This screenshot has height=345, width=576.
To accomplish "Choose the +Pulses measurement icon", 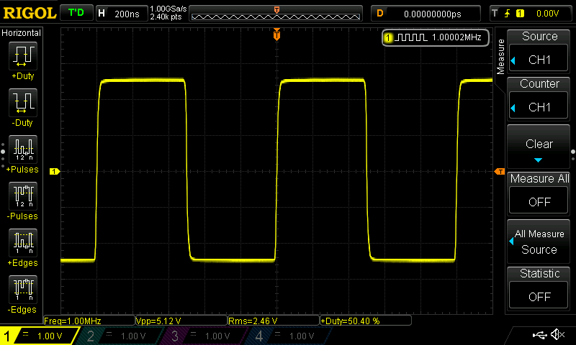I will (22, 151).
